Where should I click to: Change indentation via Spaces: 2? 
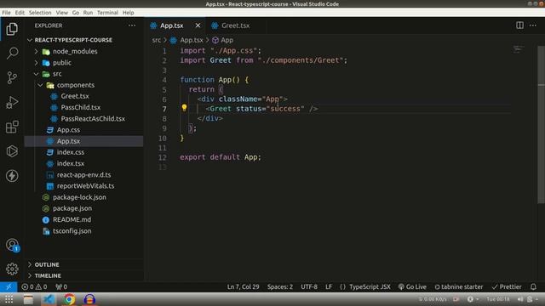pos(280,287)
